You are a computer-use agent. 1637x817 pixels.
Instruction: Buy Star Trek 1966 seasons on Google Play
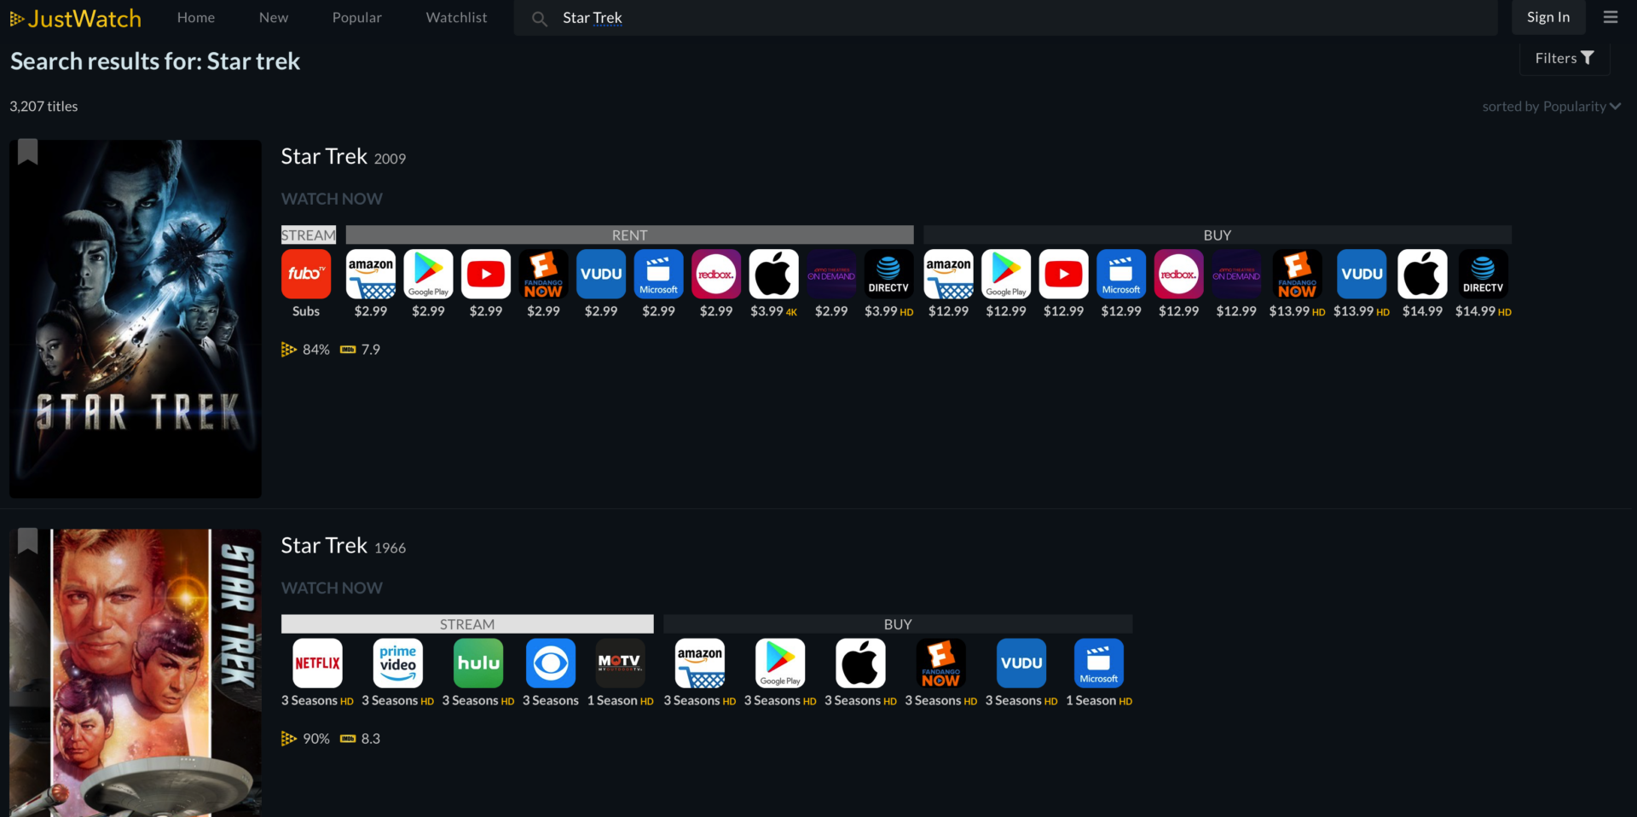780,663
